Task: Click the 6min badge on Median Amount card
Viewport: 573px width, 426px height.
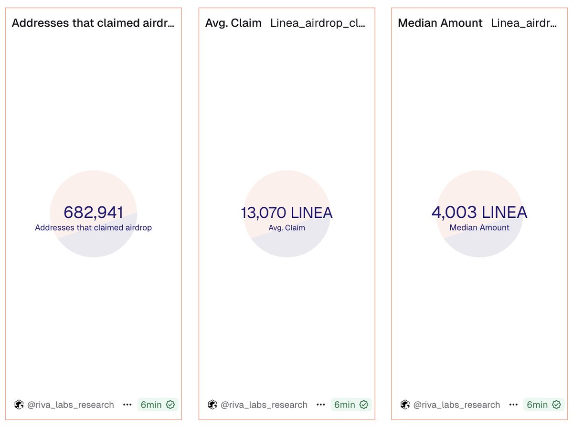Action: click(x=544, y=405)
